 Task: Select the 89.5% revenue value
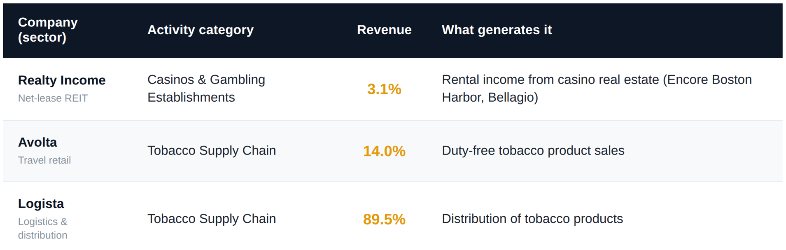point(384,219)
